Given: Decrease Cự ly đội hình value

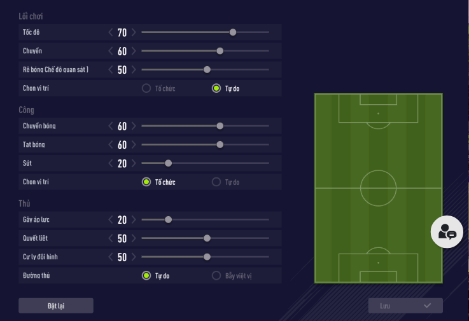Looking at the screenshot, I should (111, 257).
